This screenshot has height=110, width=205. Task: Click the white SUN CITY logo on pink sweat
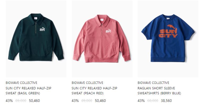[x=108, y=31]
